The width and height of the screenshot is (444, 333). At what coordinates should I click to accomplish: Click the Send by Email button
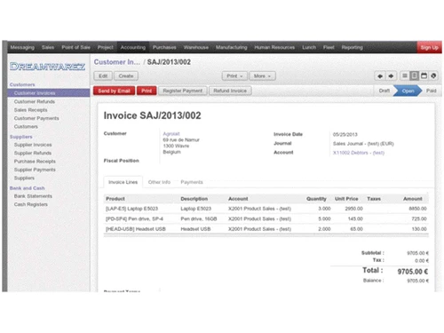click(114, 91)
